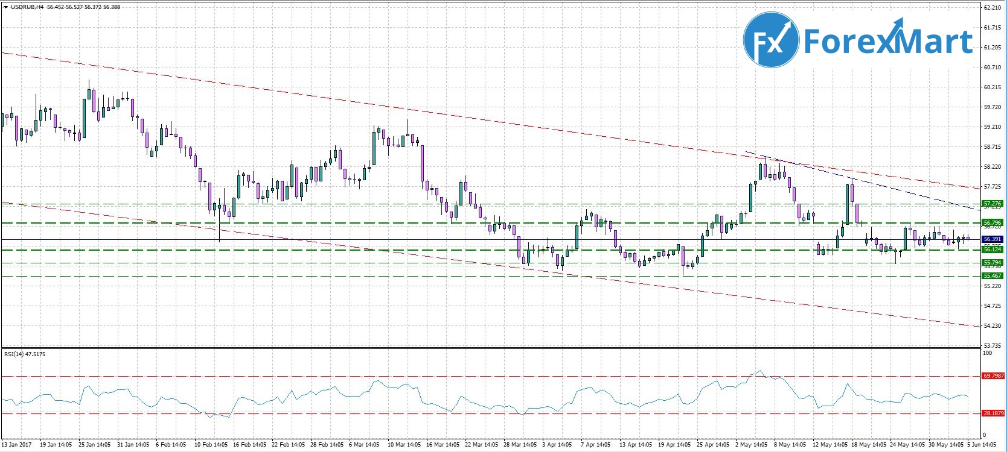Screen dimensions: 1007x452
Task: Click the 25 Jan 14:05 time axis label
Action: point(95,445)
